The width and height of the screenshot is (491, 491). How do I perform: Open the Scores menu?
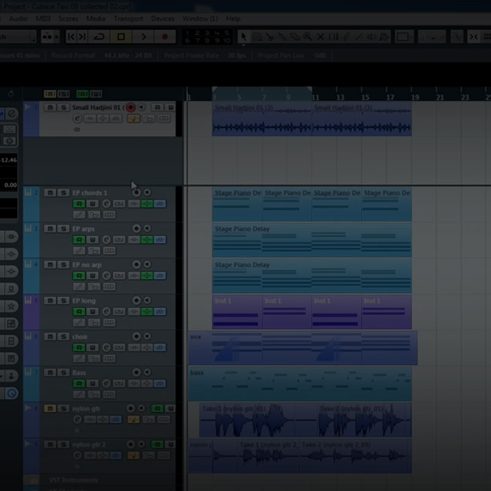(x=68, y=19)
